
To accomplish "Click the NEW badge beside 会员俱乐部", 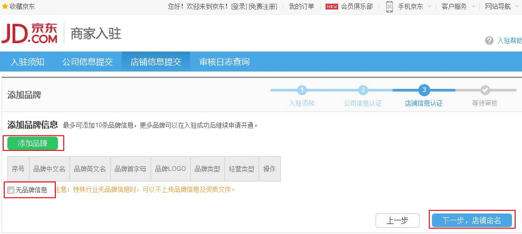I will coord(331,6).
